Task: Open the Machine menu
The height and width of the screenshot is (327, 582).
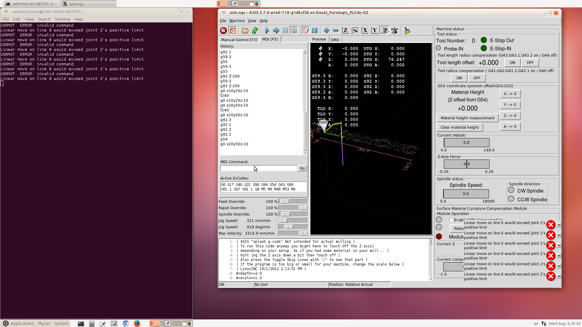Action: (237, 21)
